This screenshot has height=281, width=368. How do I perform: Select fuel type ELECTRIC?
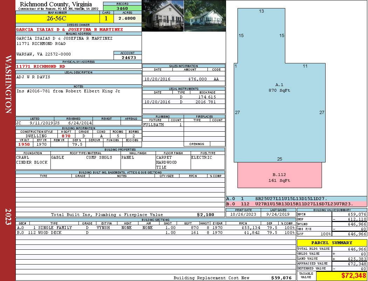202,157
